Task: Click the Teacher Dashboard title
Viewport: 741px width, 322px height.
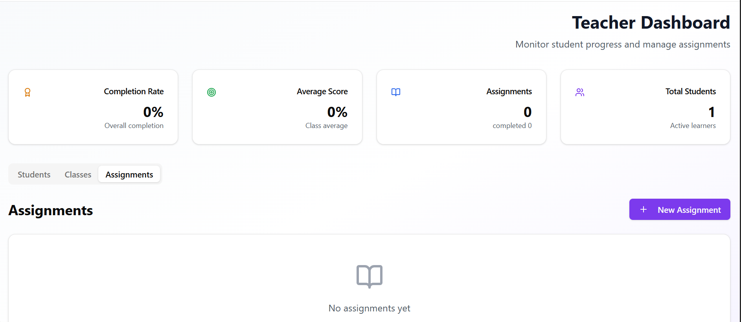Action: coord(651,23)
